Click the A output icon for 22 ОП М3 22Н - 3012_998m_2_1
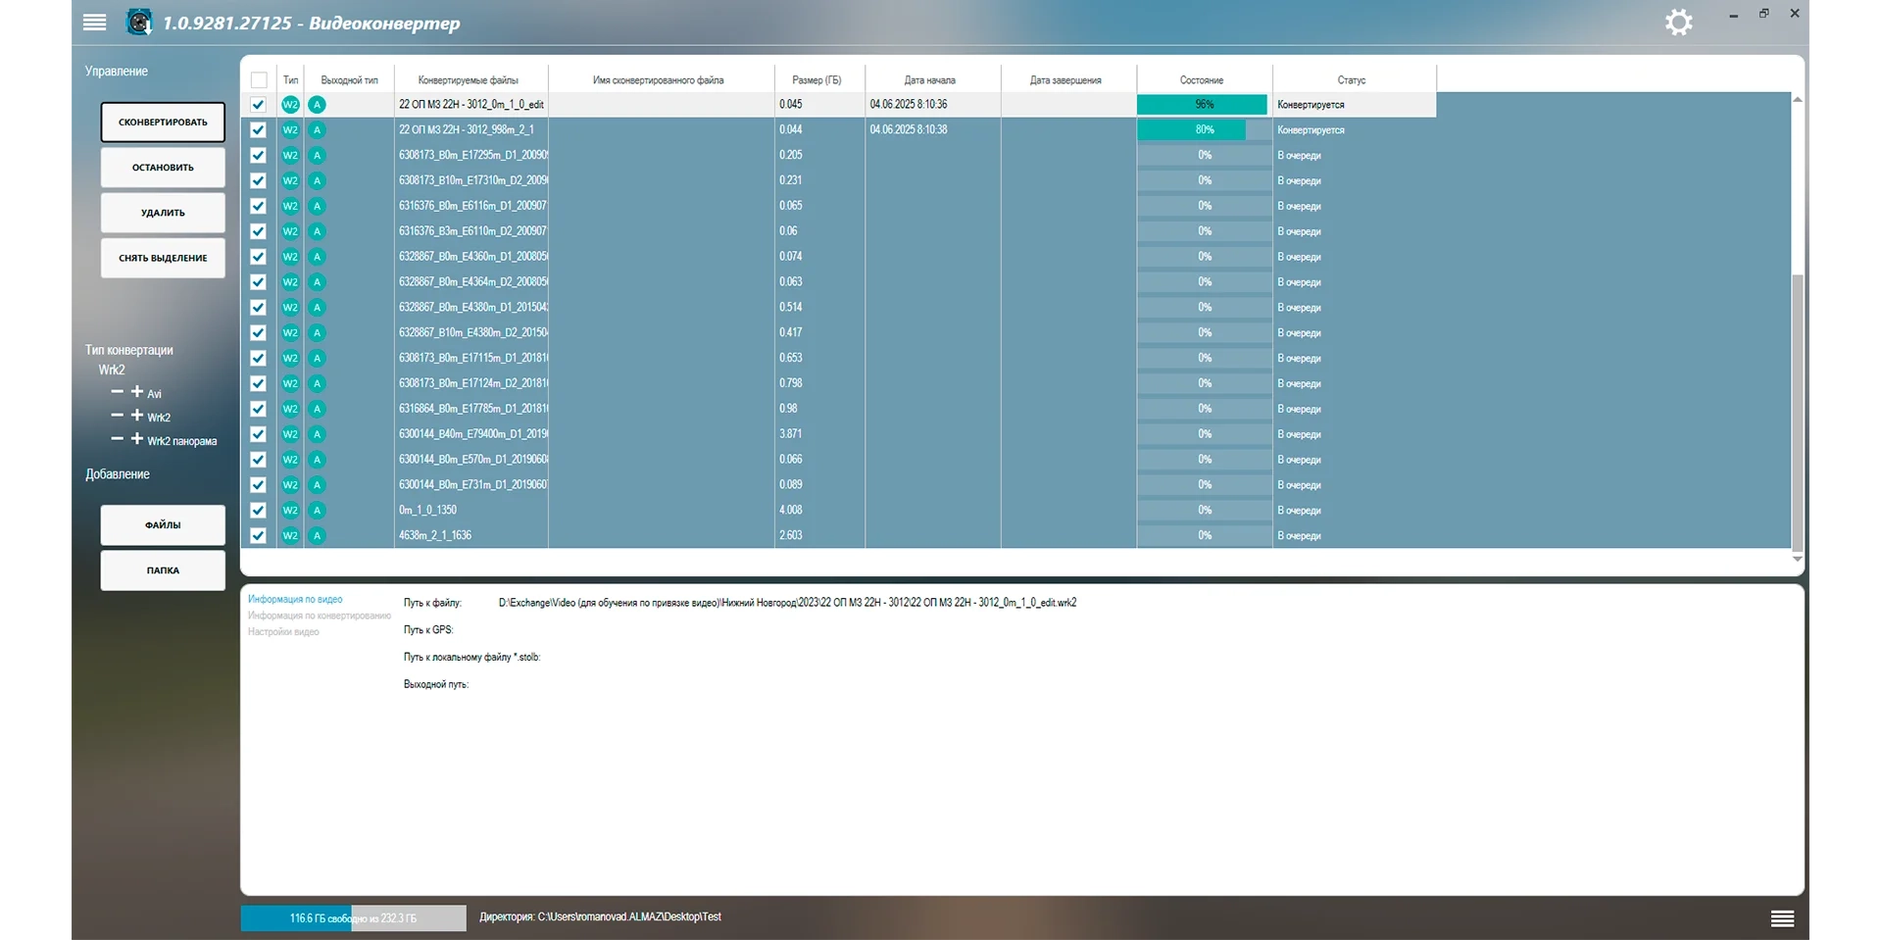 (x=317, y=130)
